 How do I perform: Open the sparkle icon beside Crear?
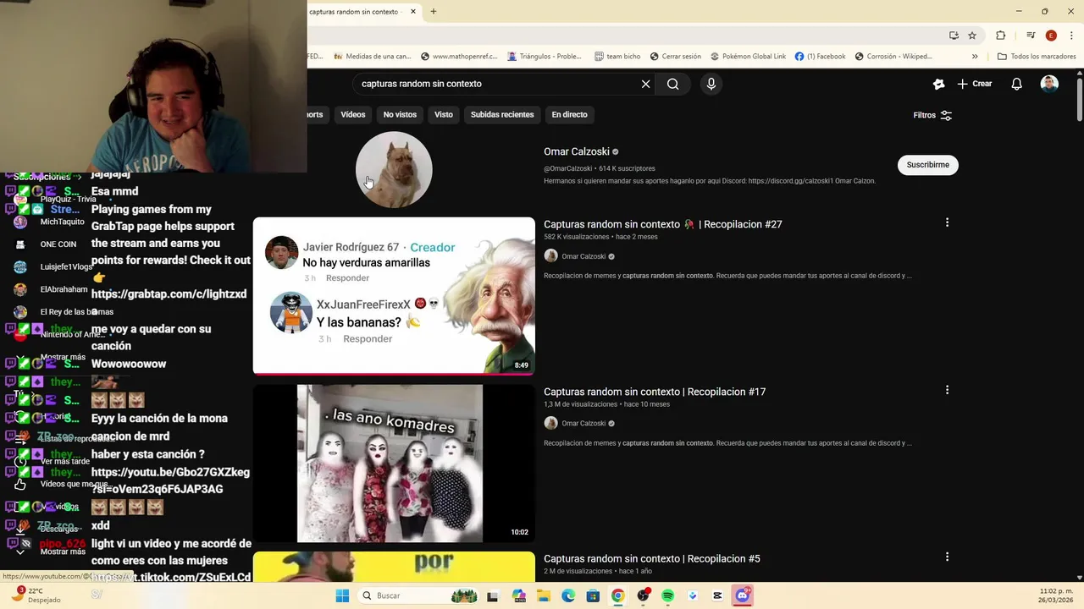pos(938,84)
